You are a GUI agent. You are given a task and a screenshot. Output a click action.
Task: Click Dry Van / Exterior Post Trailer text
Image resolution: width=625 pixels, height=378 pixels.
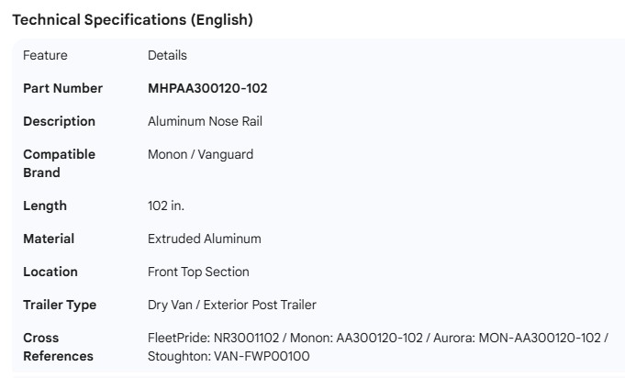231,305
